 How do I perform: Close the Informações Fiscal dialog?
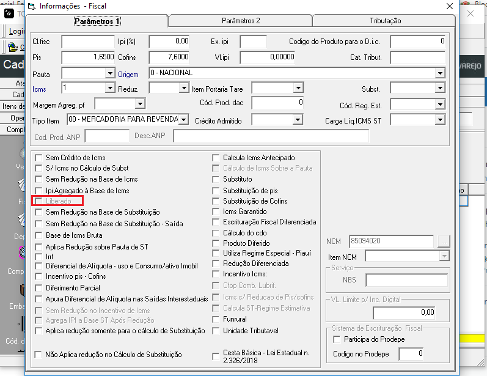tap(449, 6)
